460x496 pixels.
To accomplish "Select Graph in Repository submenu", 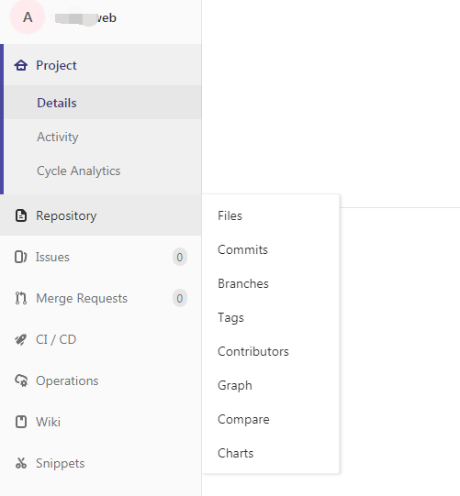I will click(235, 386).
